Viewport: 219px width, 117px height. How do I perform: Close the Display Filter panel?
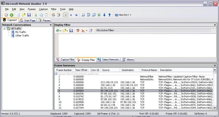pos(215,25)
